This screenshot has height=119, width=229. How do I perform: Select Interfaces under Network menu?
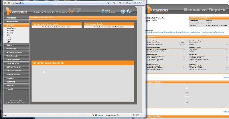click(11, 28)
